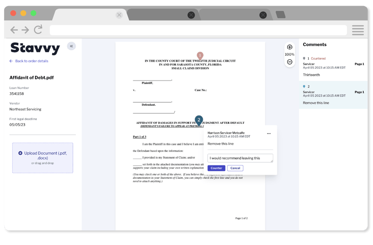Open the three-dot menu in comment popup
Viewport: 373px width, 245px height.
pyautogui.click(x=269, y=134)
